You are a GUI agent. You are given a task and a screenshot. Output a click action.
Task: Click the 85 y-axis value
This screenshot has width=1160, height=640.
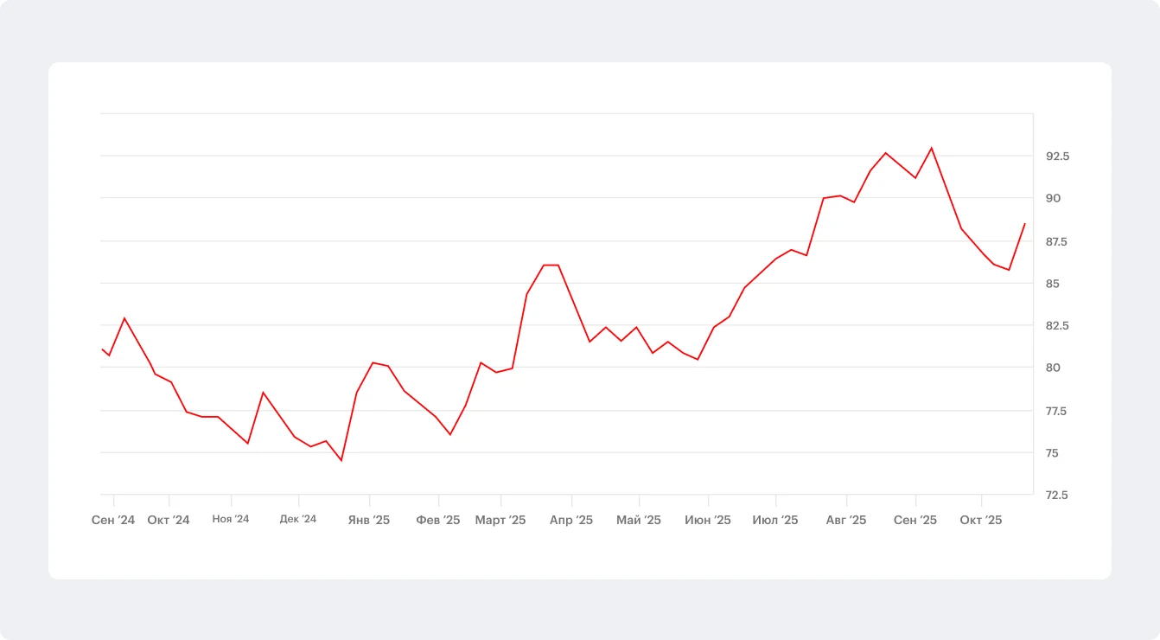[x=1053, y=284]
